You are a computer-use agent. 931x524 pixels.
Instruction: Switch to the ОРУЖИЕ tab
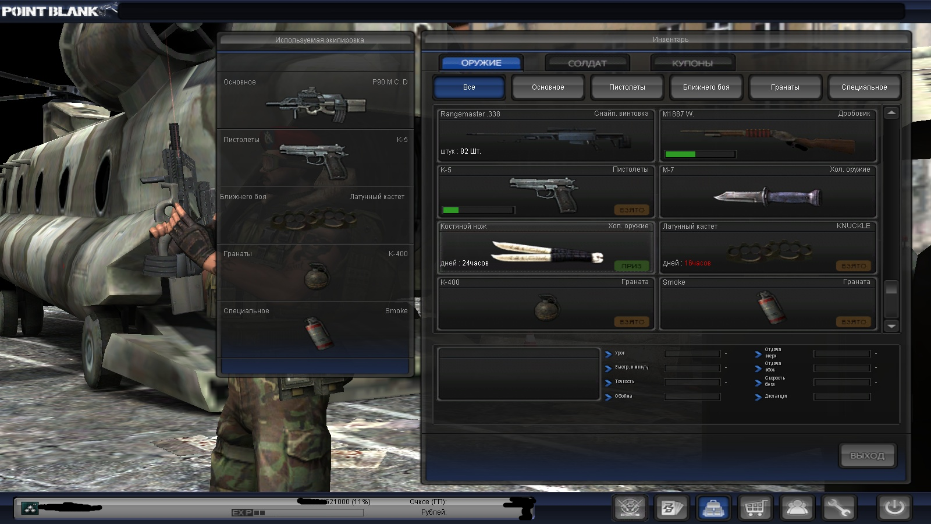coord(481,63)
